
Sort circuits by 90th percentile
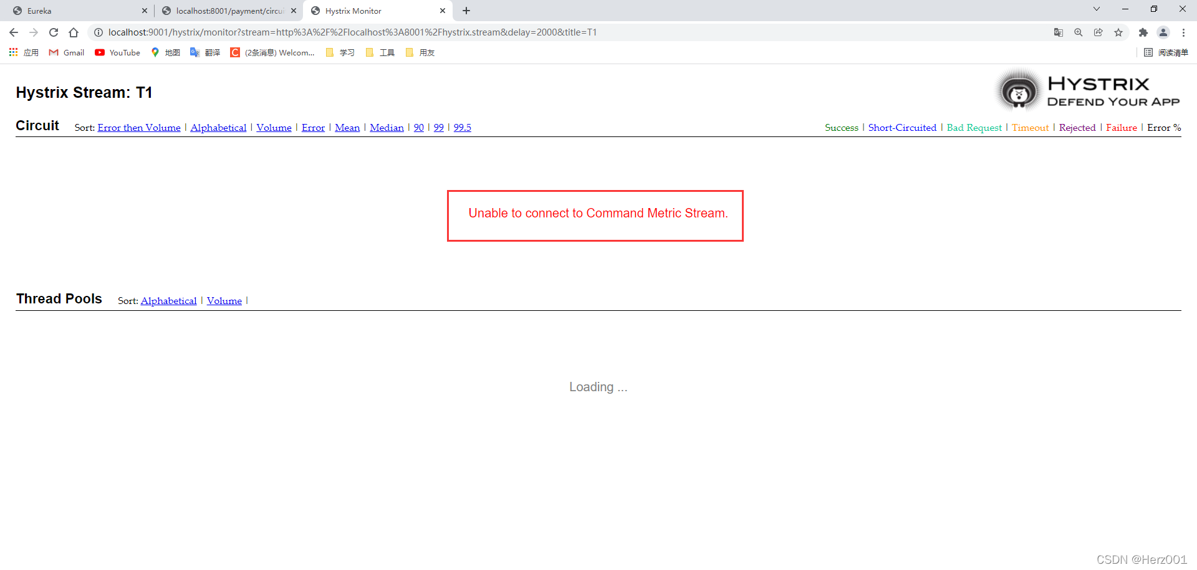coord(419,128)
